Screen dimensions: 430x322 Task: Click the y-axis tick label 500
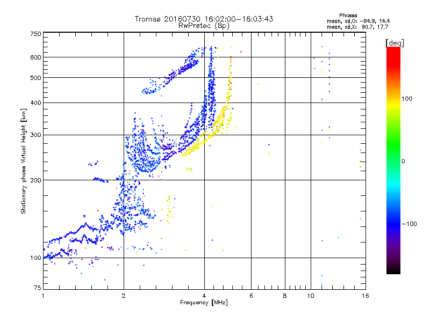35,78
